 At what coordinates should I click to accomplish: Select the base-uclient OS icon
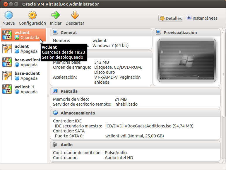coord(7,75)
